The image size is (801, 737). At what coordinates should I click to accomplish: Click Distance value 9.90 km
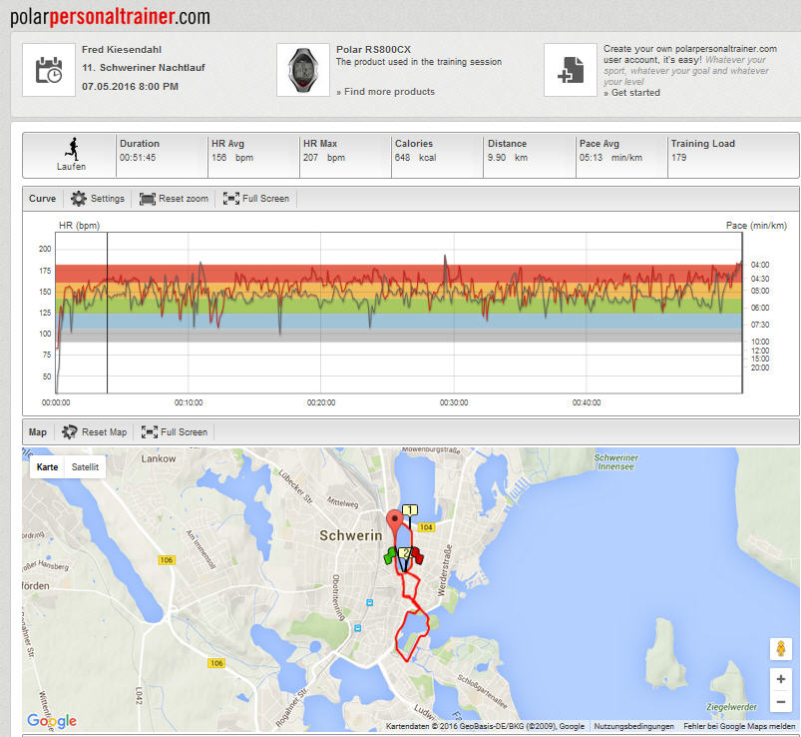(x=508, y=158)
